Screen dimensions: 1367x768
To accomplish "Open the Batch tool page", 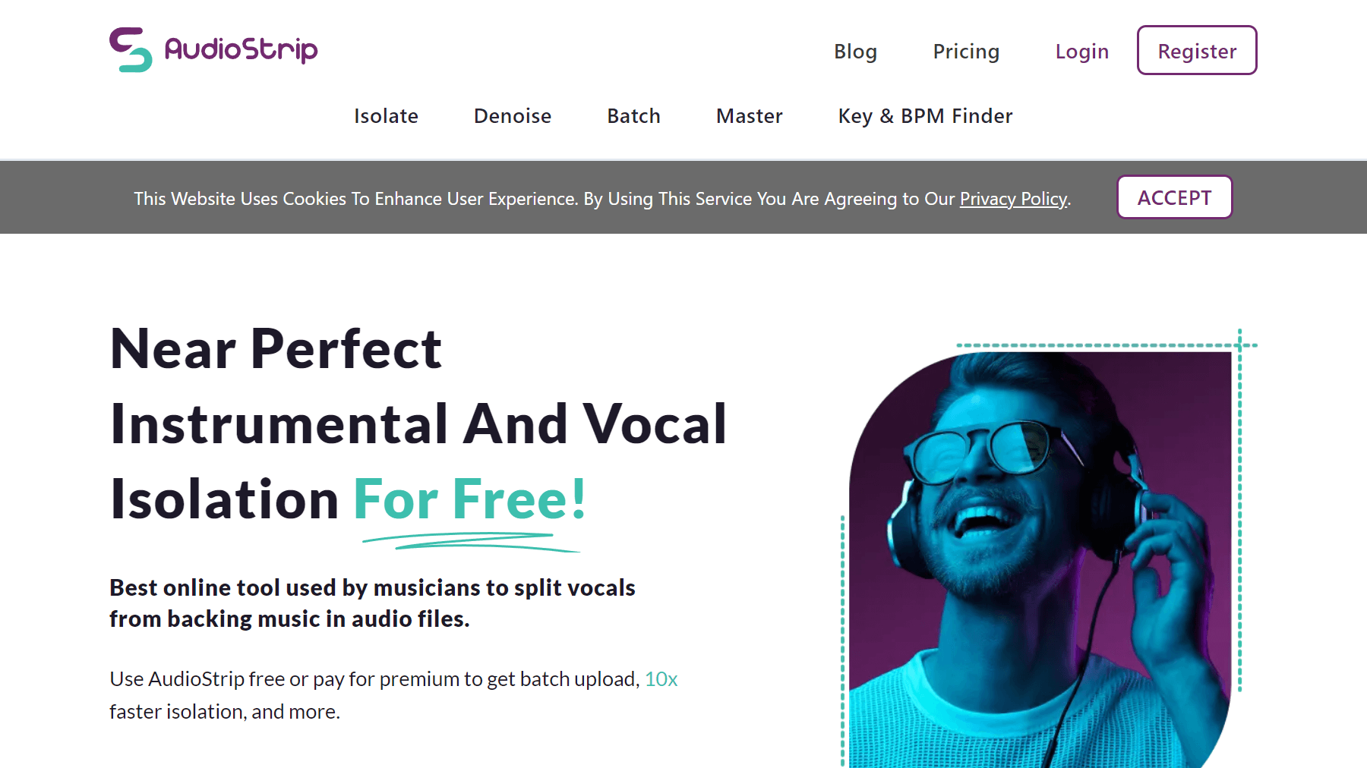I will pos(633,116).
